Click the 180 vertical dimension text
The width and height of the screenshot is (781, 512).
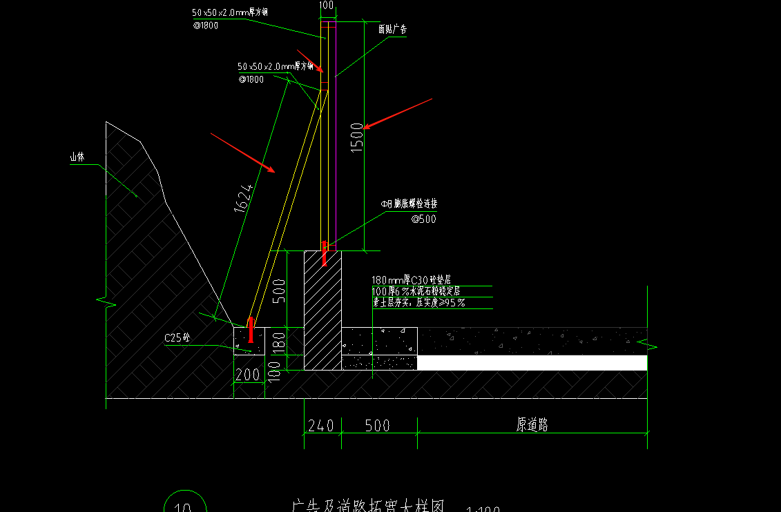[x=279, y=342]
